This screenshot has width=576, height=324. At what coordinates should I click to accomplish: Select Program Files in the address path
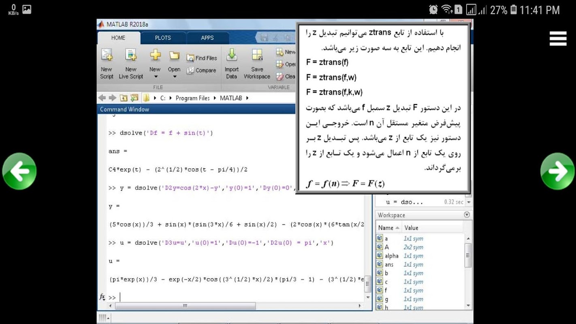coord(192,98)
